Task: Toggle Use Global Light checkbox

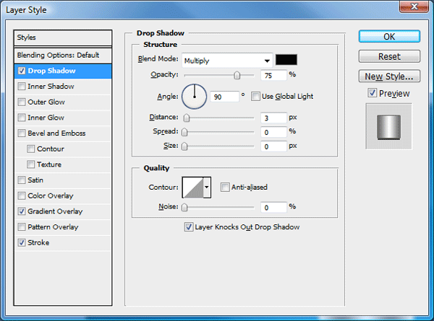Action: click(x=255, y=97)
